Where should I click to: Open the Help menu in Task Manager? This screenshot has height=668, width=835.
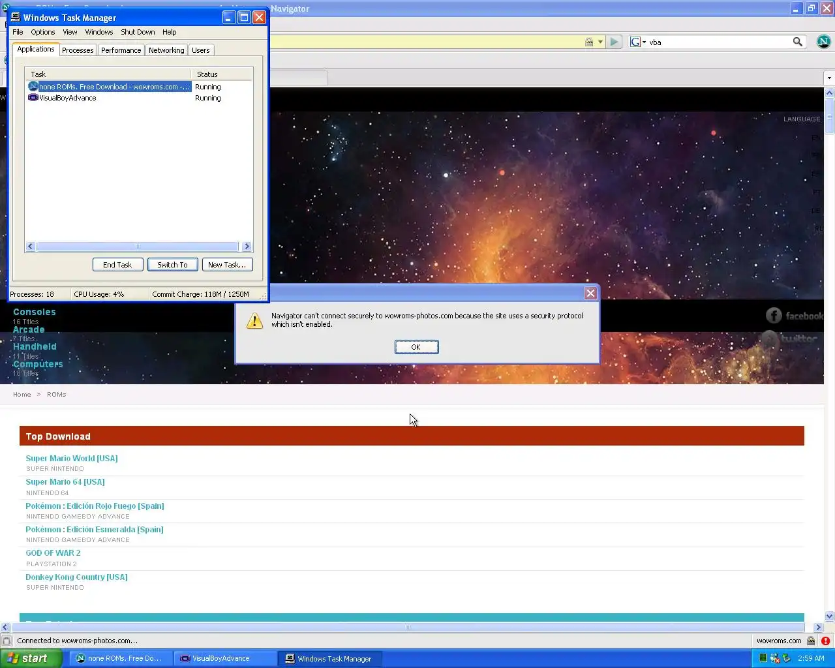pos(170,32)
